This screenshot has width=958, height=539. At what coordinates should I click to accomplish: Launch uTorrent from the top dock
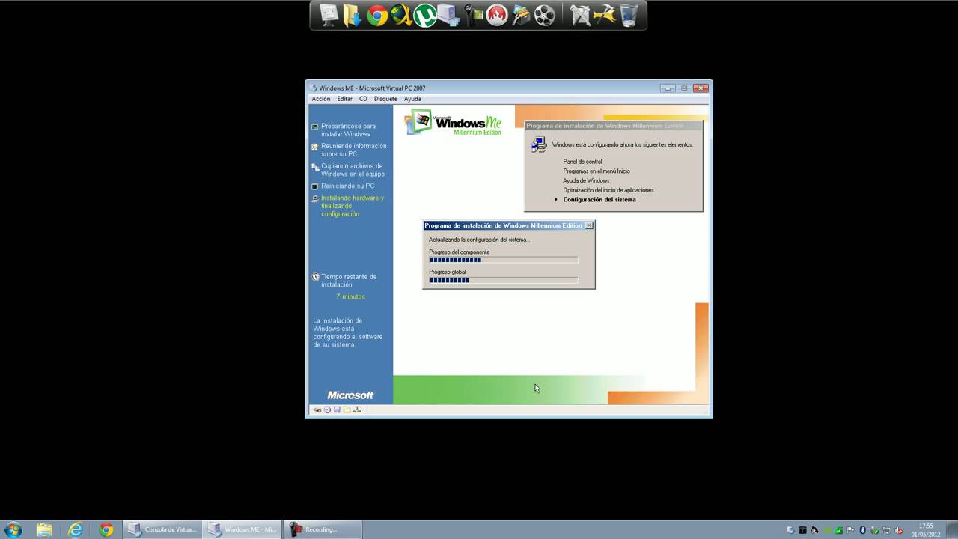click(x=425, y=16)
